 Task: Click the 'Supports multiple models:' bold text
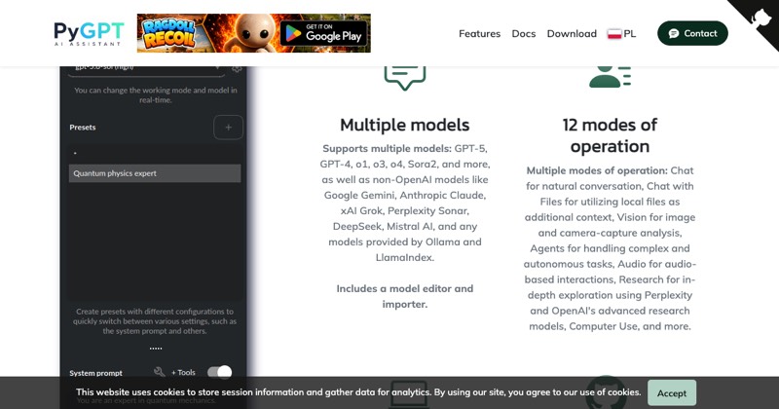point(387,149)
